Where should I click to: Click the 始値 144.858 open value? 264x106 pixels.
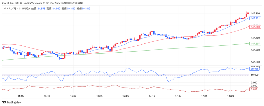tap(38, 8)
